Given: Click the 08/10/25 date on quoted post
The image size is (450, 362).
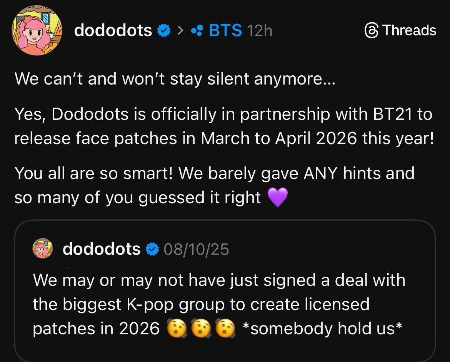Looking at the screenshot, I should 196,249.
